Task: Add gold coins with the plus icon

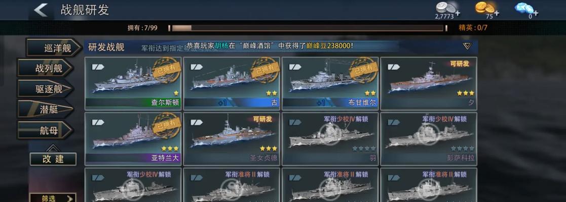Action: pyautogui.click(x=497, y=13)
